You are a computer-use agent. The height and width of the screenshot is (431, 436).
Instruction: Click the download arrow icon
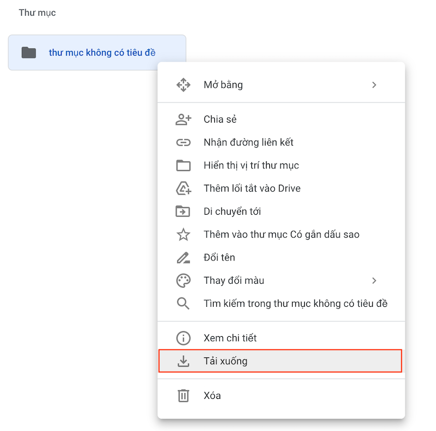click(x=184, y=361)
